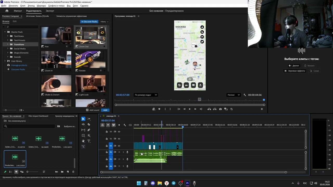Expand the Starter Pack folder
333x187 pixels.
5,32
